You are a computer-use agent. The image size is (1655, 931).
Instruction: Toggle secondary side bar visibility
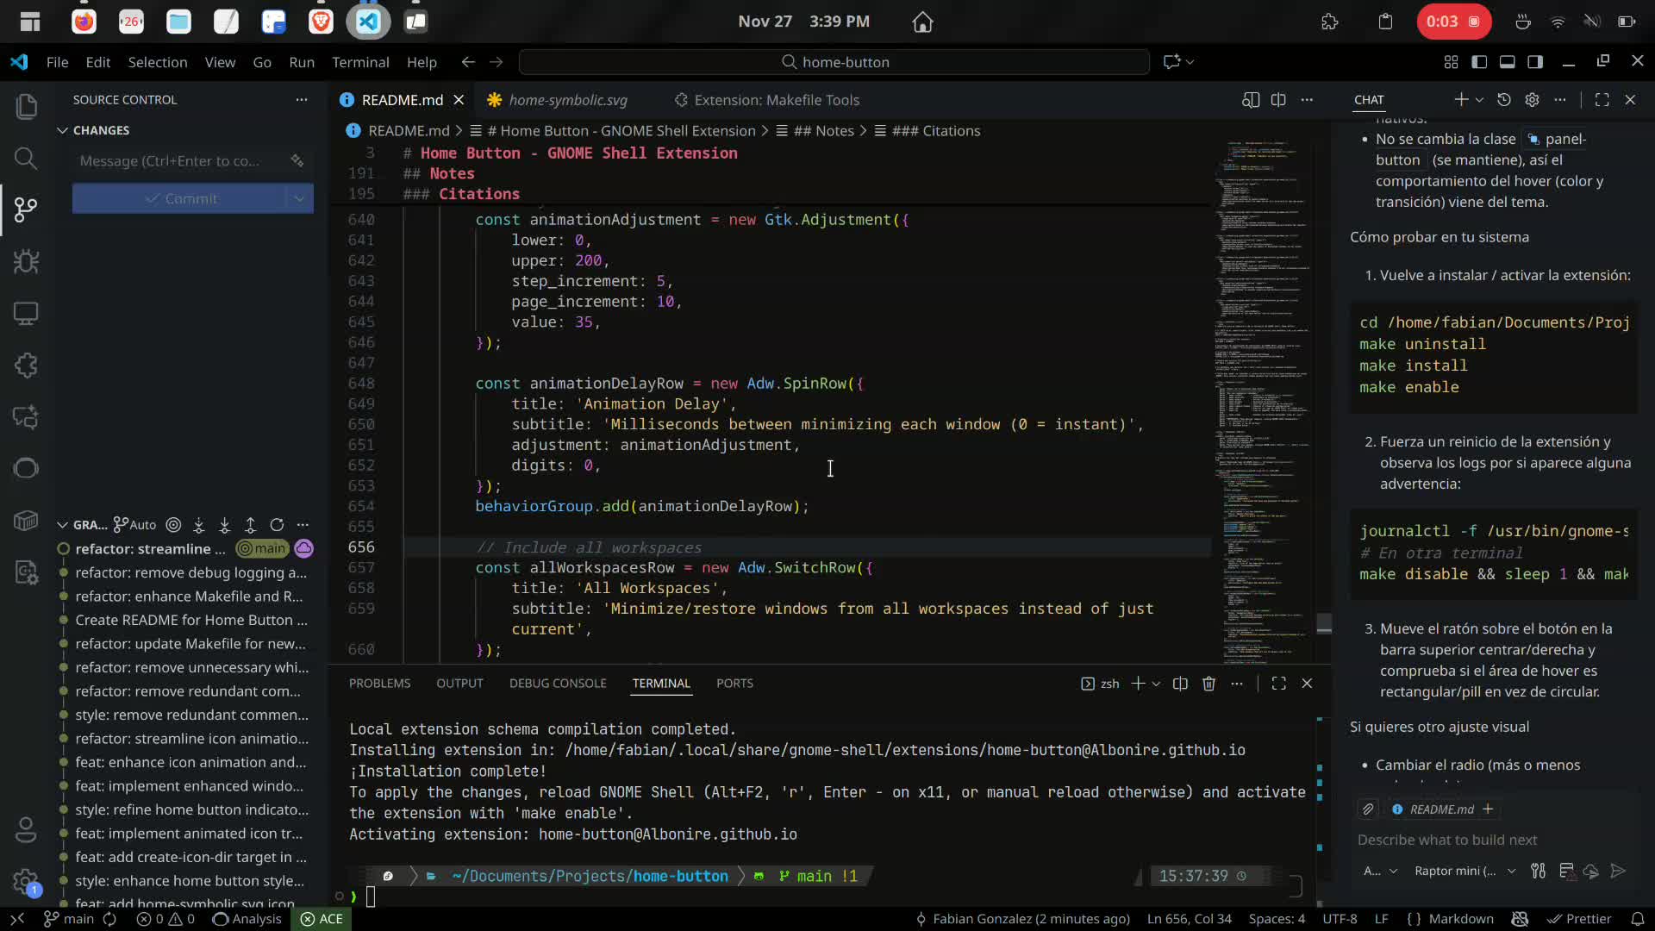pyautogui.click(x=1535, y=62)
